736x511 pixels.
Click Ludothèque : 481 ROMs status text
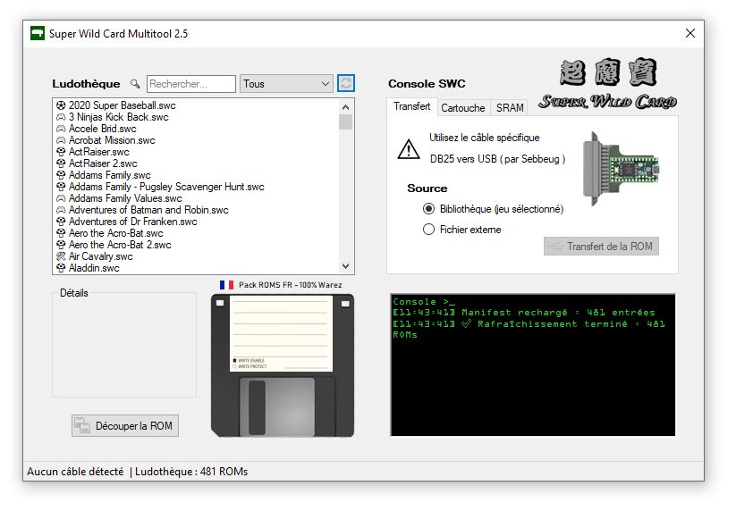click(191, 472)
